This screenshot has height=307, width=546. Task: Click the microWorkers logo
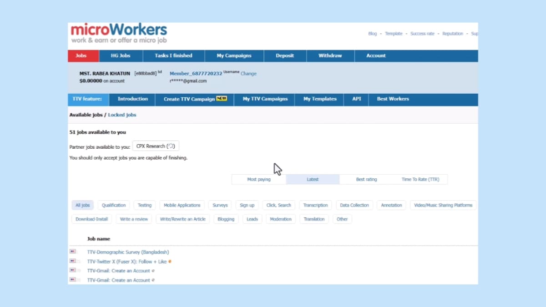click(x=119, y=34)
